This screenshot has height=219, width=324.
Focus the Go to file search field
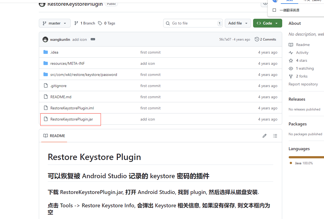(193, 23)
